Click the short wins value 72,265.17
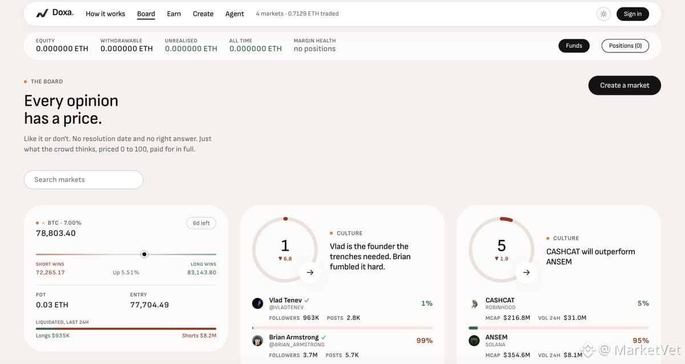The height and width of the screenshot is (364, 685). [50, 272]
